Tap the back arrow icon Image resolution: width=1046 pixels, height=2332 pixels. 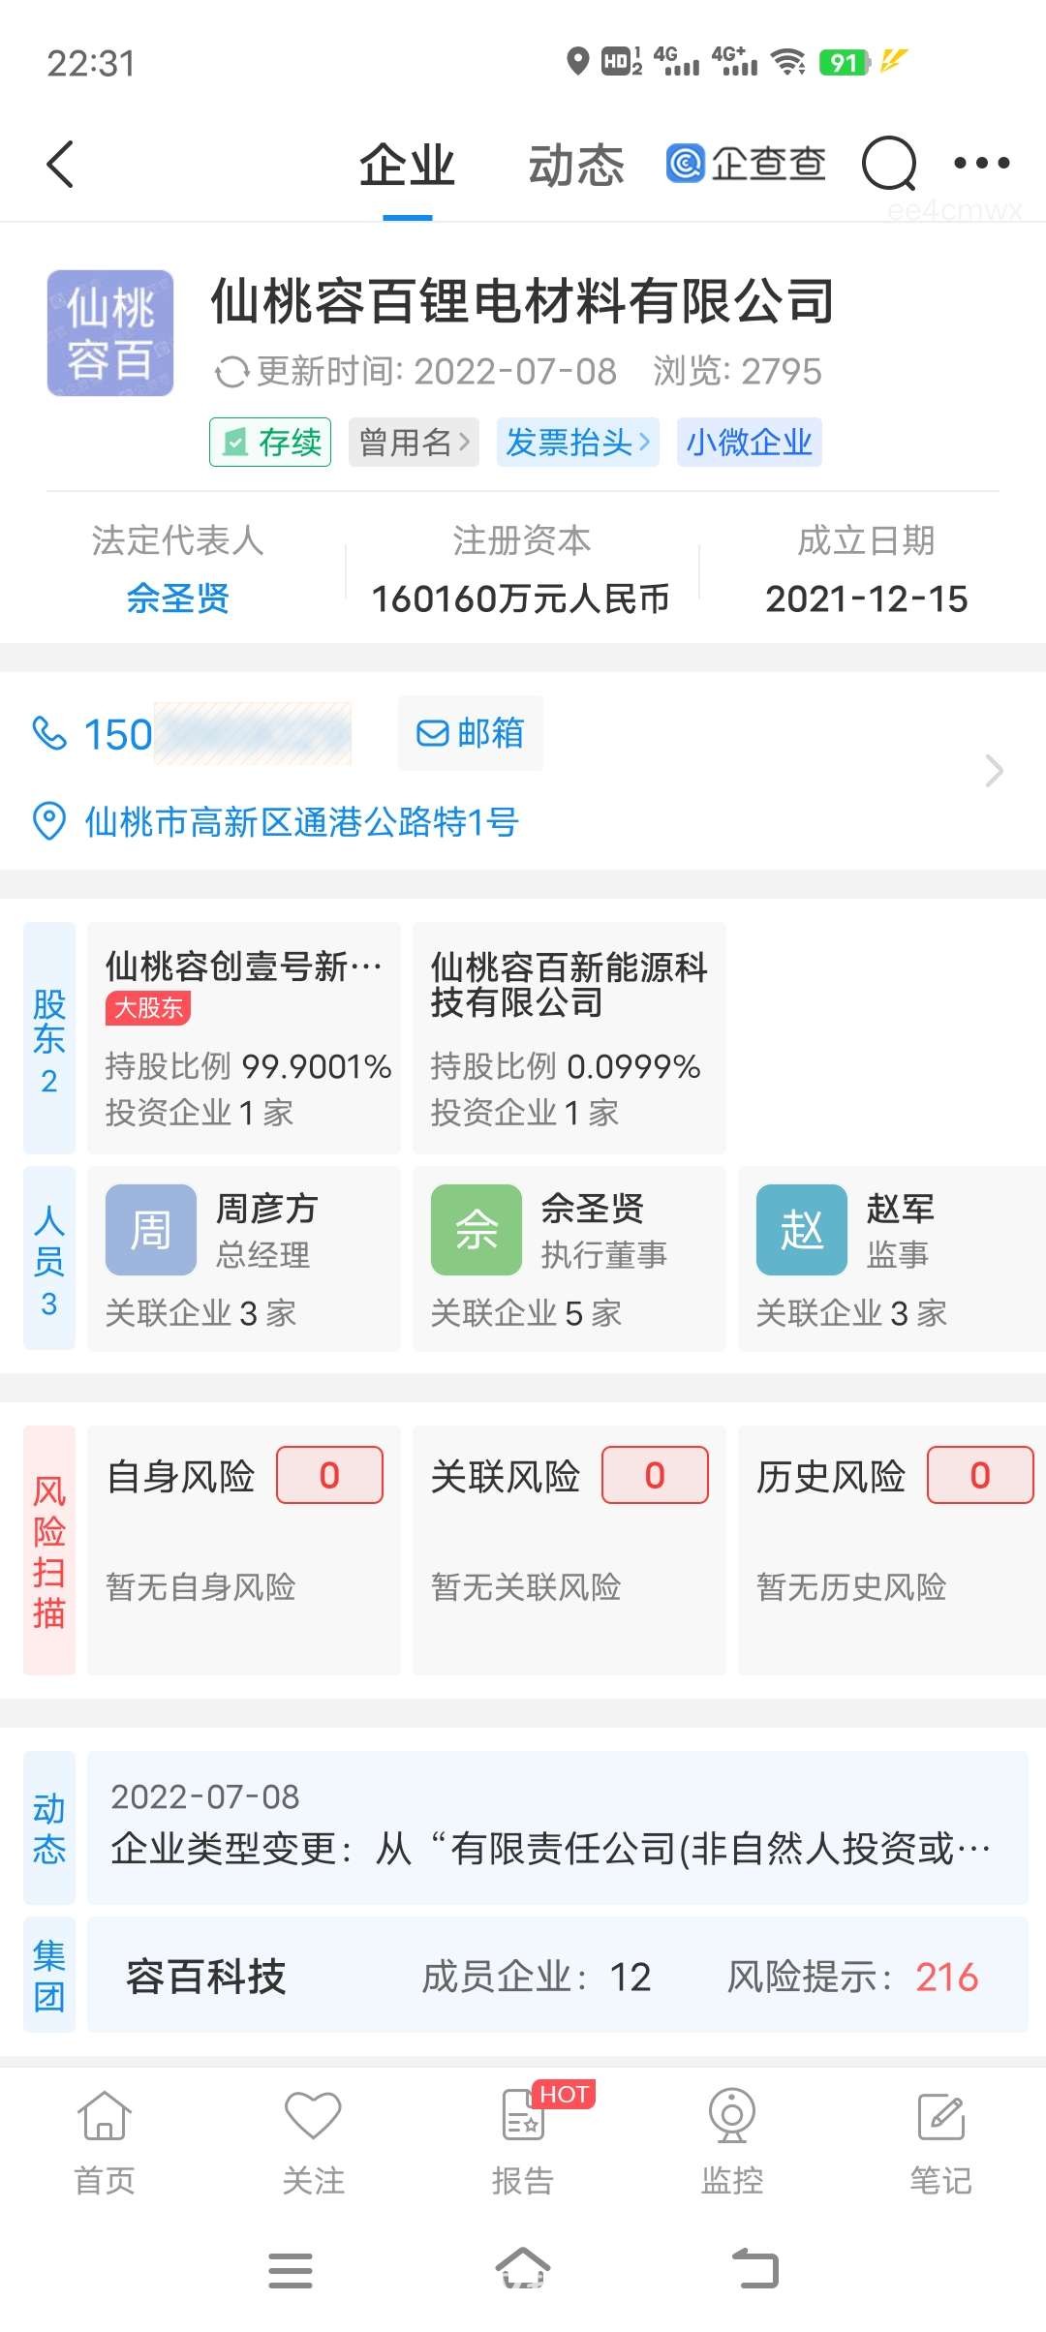(60, 164)
